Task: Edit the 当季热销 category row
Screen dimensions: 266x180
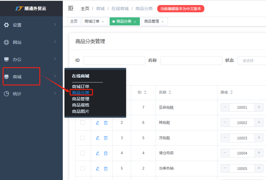Action: tap(98, 169)
